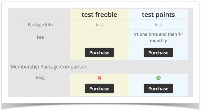
Task: Click the '$1 one time and then $1 monthly' text
Action: click(158, 37)
